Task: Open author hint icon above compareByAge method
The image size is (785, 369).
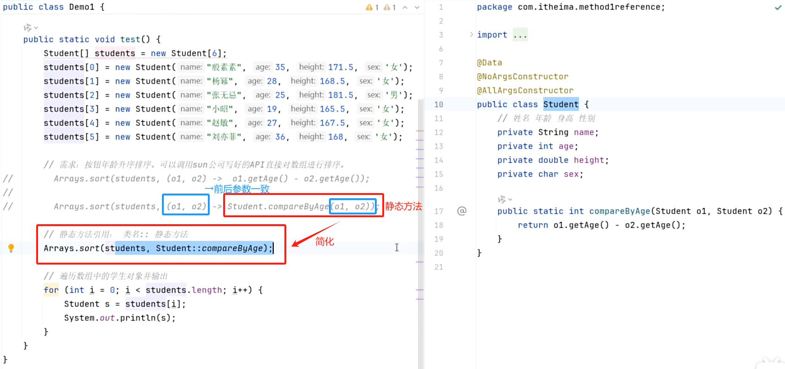Action: coord(505,200)
